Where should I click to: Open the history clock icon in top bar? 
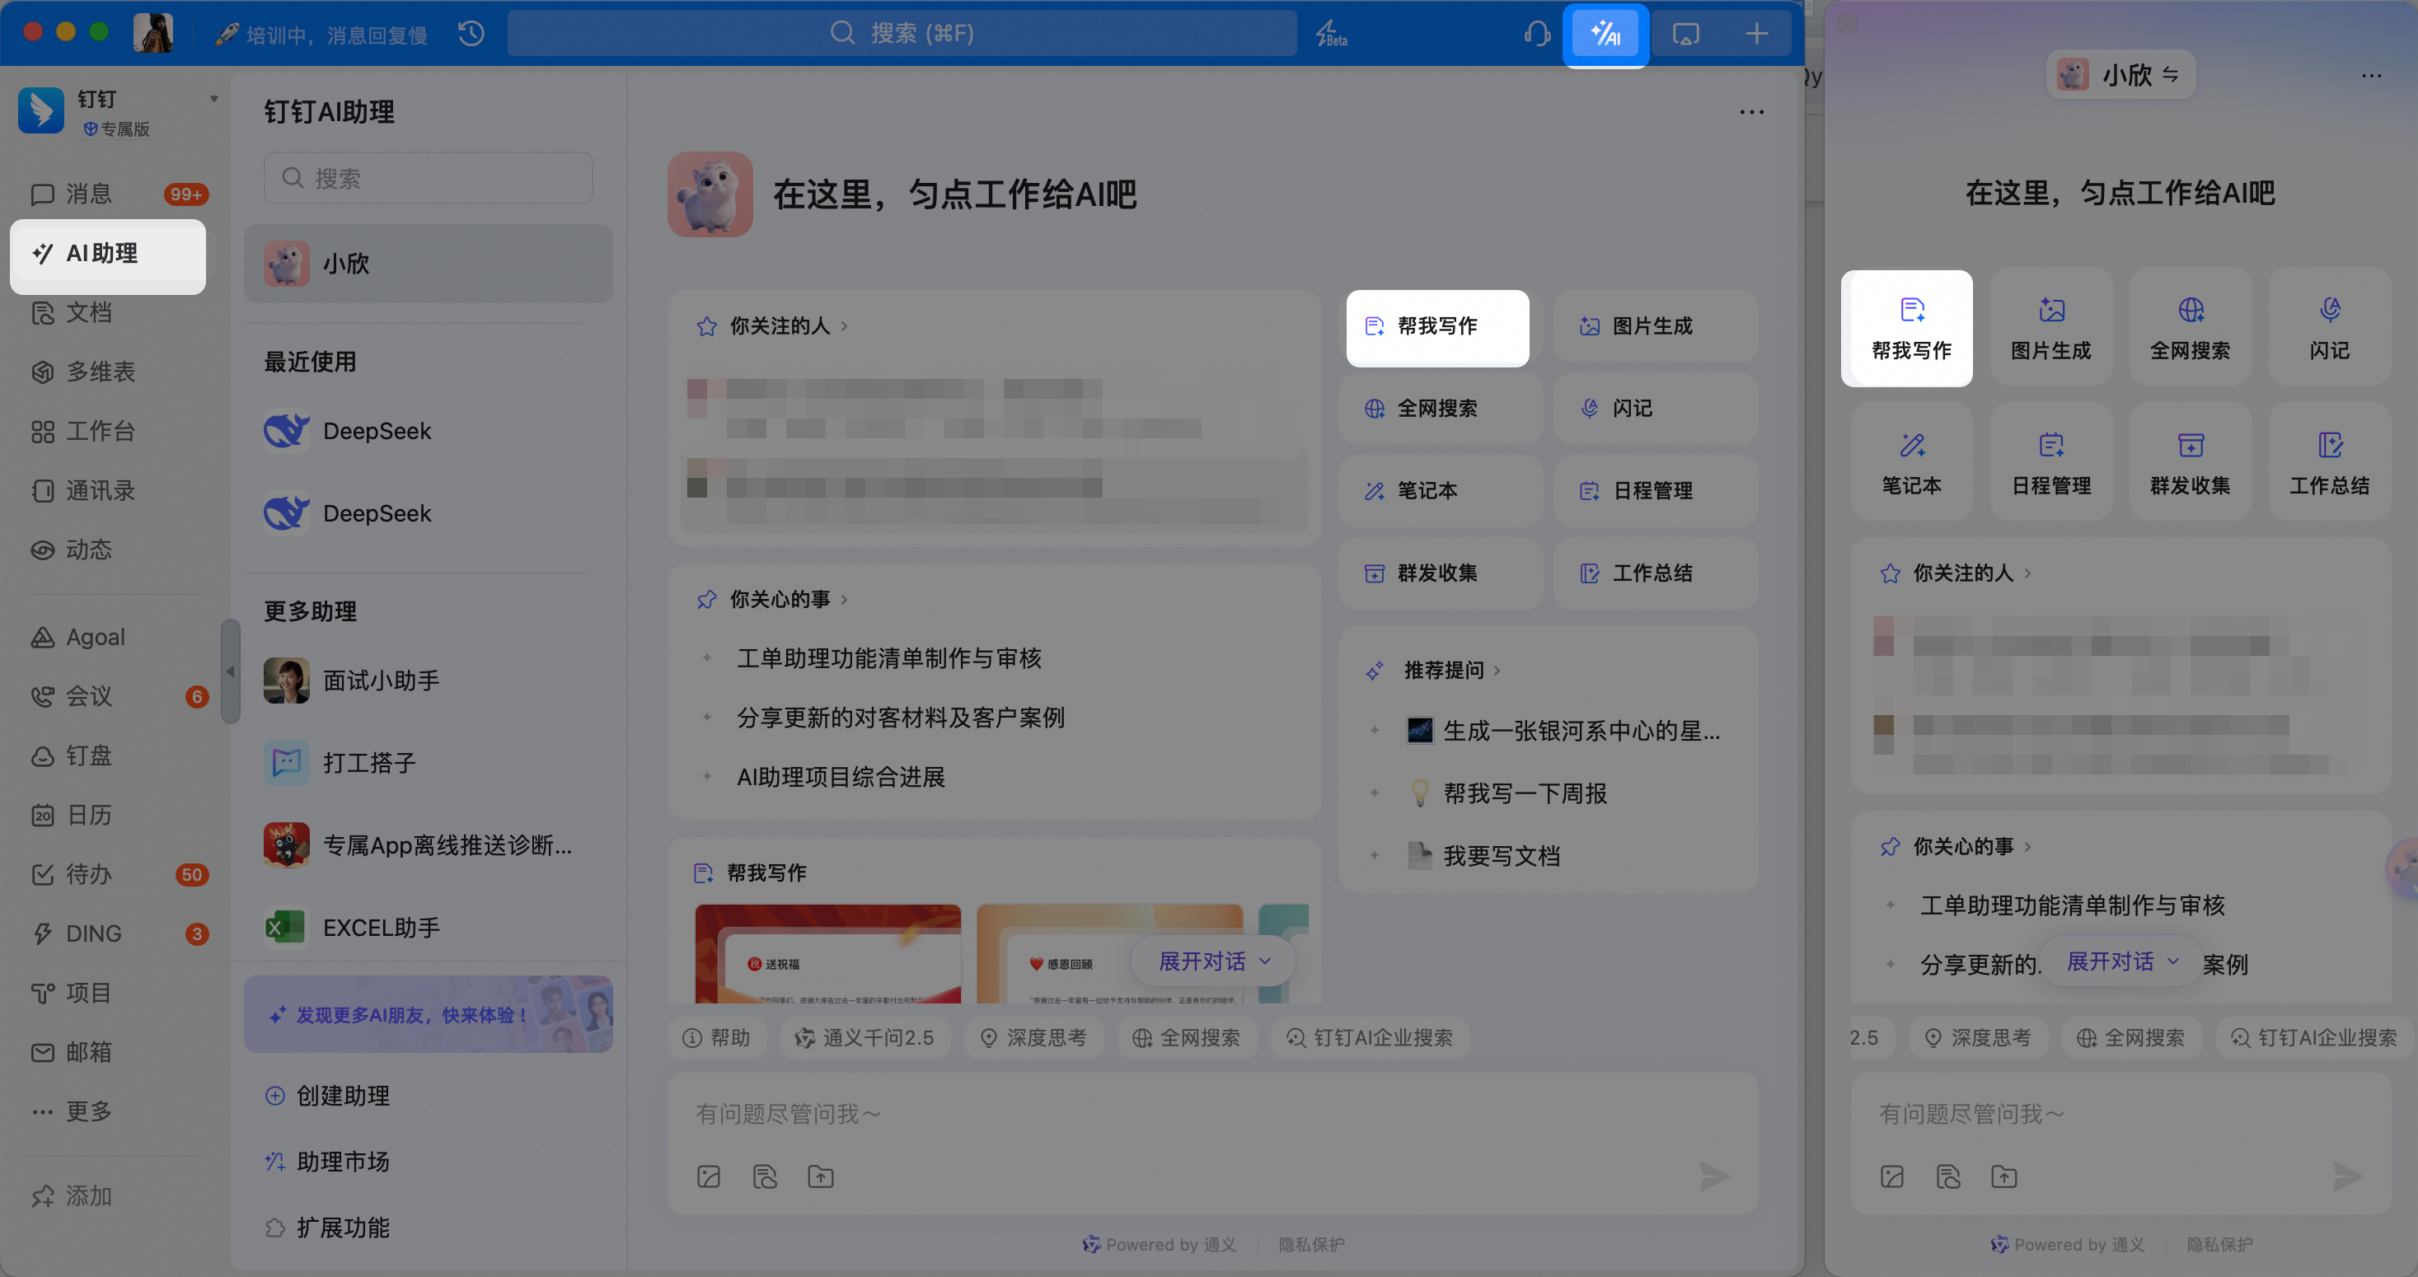[x=471, y=35]
